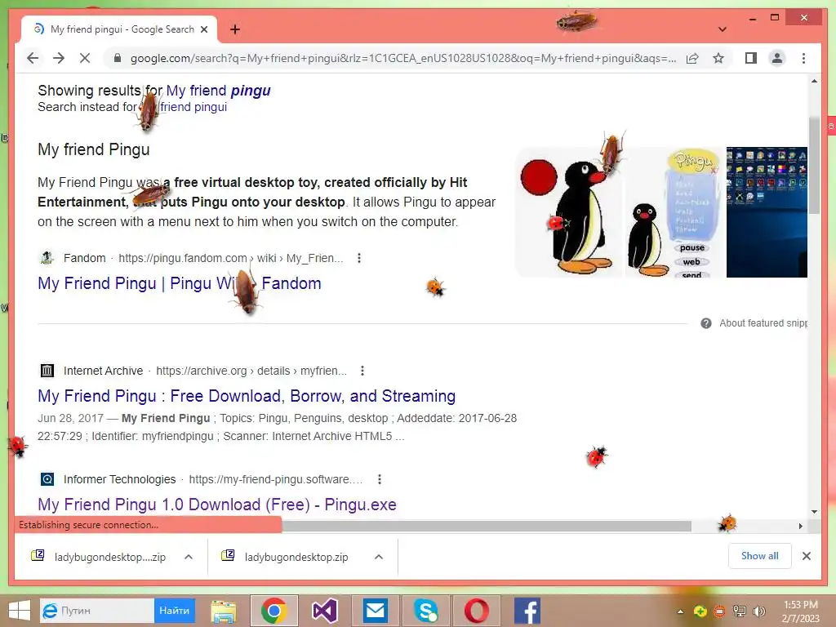
Task: Follow the corrected 'My friend pingu' link
Action: point(218,91)
